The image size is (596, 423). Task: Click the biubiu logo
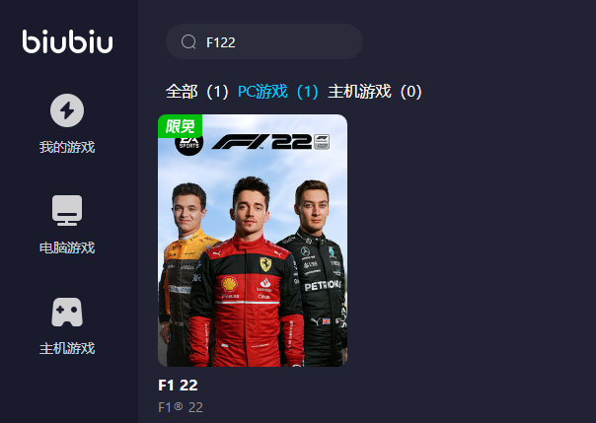(x=67, y=41)
